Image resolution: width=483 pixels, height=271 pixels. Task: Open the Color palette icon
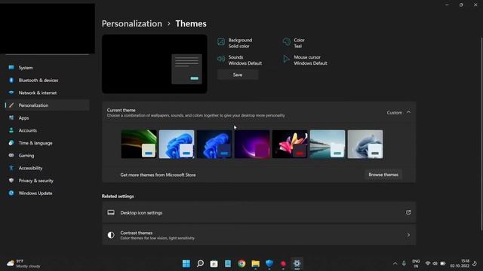click(x=287, y=42)
